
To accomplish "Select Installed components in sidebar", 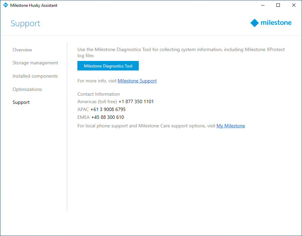I will pos(35,76).
